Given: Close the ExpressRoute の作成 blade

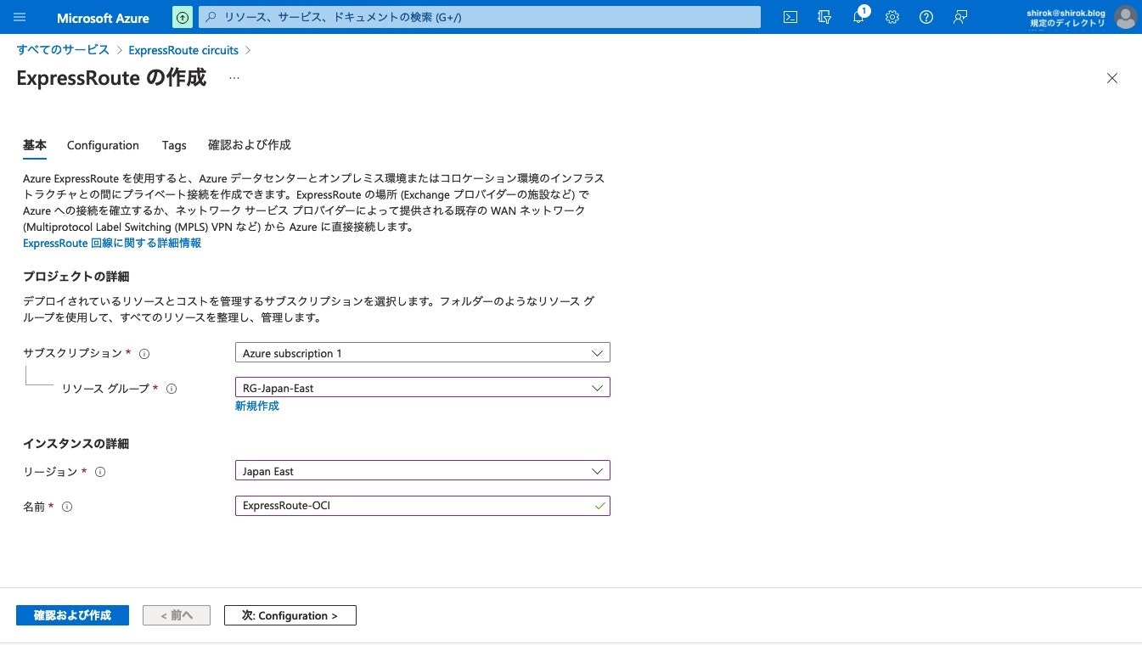Looking at the screenshot, I should [1112, 78].
